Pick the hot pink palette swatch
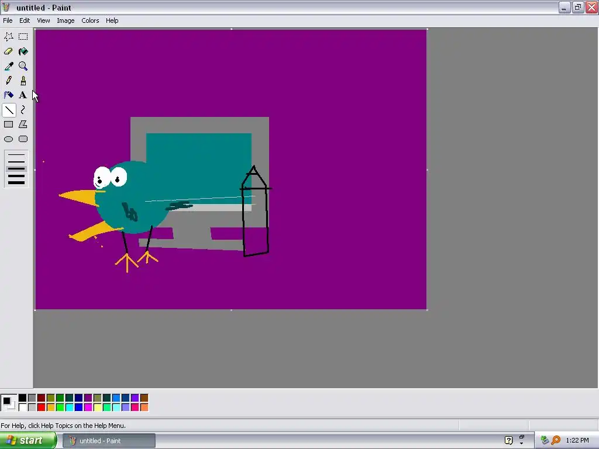This screenshot has width=599, height=449. tap(135, 407)
